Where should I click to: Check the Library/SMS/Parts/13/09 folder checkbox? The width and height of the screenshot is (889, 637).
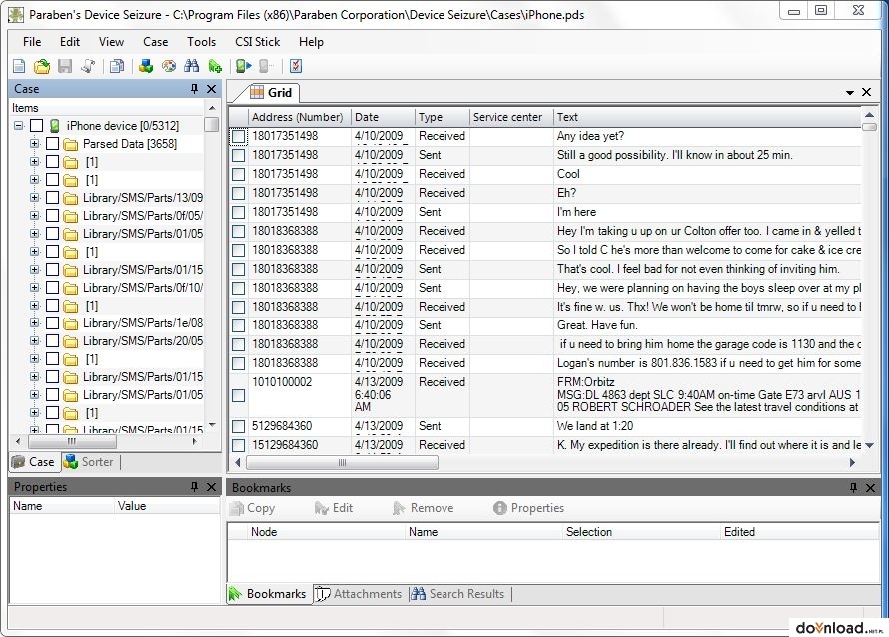(52, 198)
